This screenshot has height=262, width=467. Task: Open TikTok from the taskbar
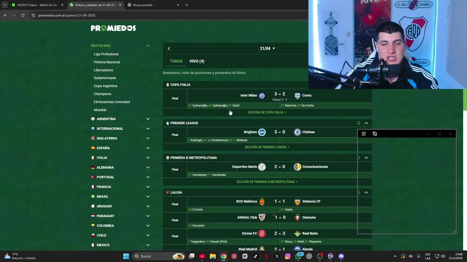(255, 256)
